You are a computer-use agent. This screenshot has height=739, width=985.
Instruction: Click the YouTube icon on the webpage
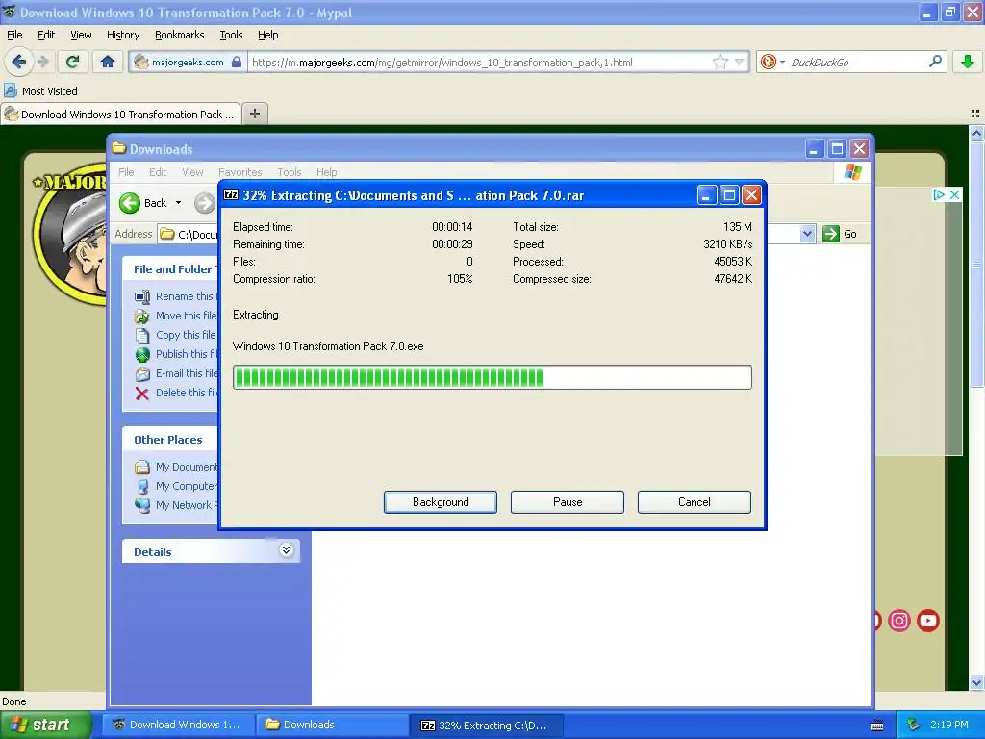click(x=928, y=621)
